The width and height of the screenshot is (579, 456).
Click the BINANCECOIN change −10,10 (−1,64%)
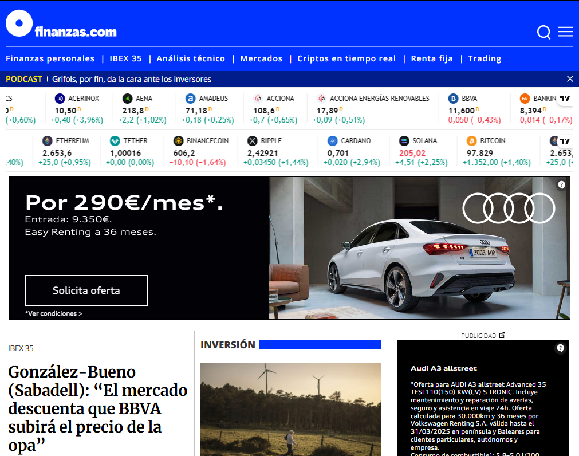point(198,163)
